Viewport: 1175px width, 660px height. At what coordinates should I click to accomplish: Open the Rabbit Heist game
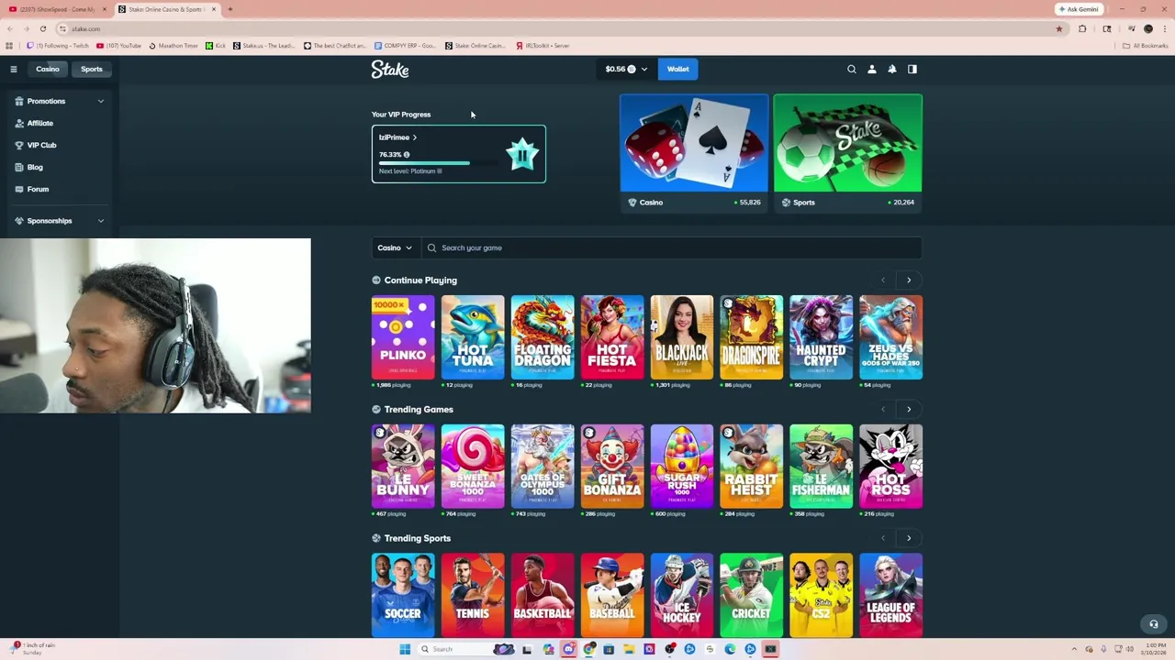coord(752,467)
